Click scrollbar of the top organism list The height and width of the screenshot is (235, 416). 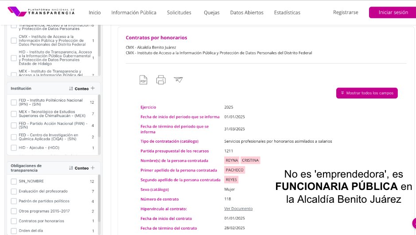point(99,40)
